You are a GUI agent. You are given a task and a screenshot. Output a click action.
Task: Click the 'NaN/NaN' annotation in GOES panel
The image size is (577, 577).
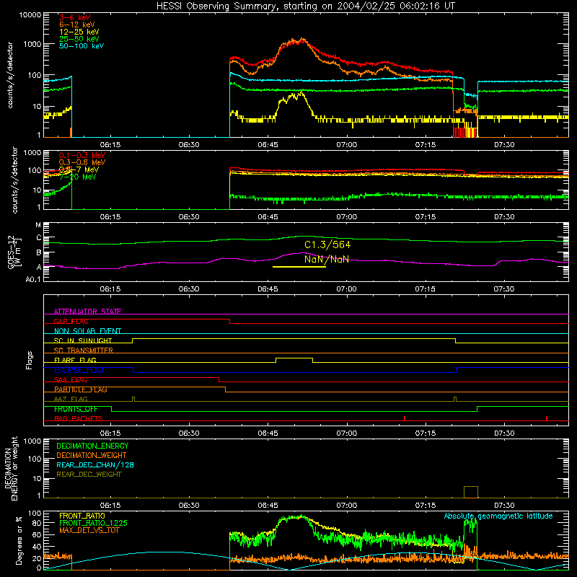pyautogui.click(x=327, y=259)
